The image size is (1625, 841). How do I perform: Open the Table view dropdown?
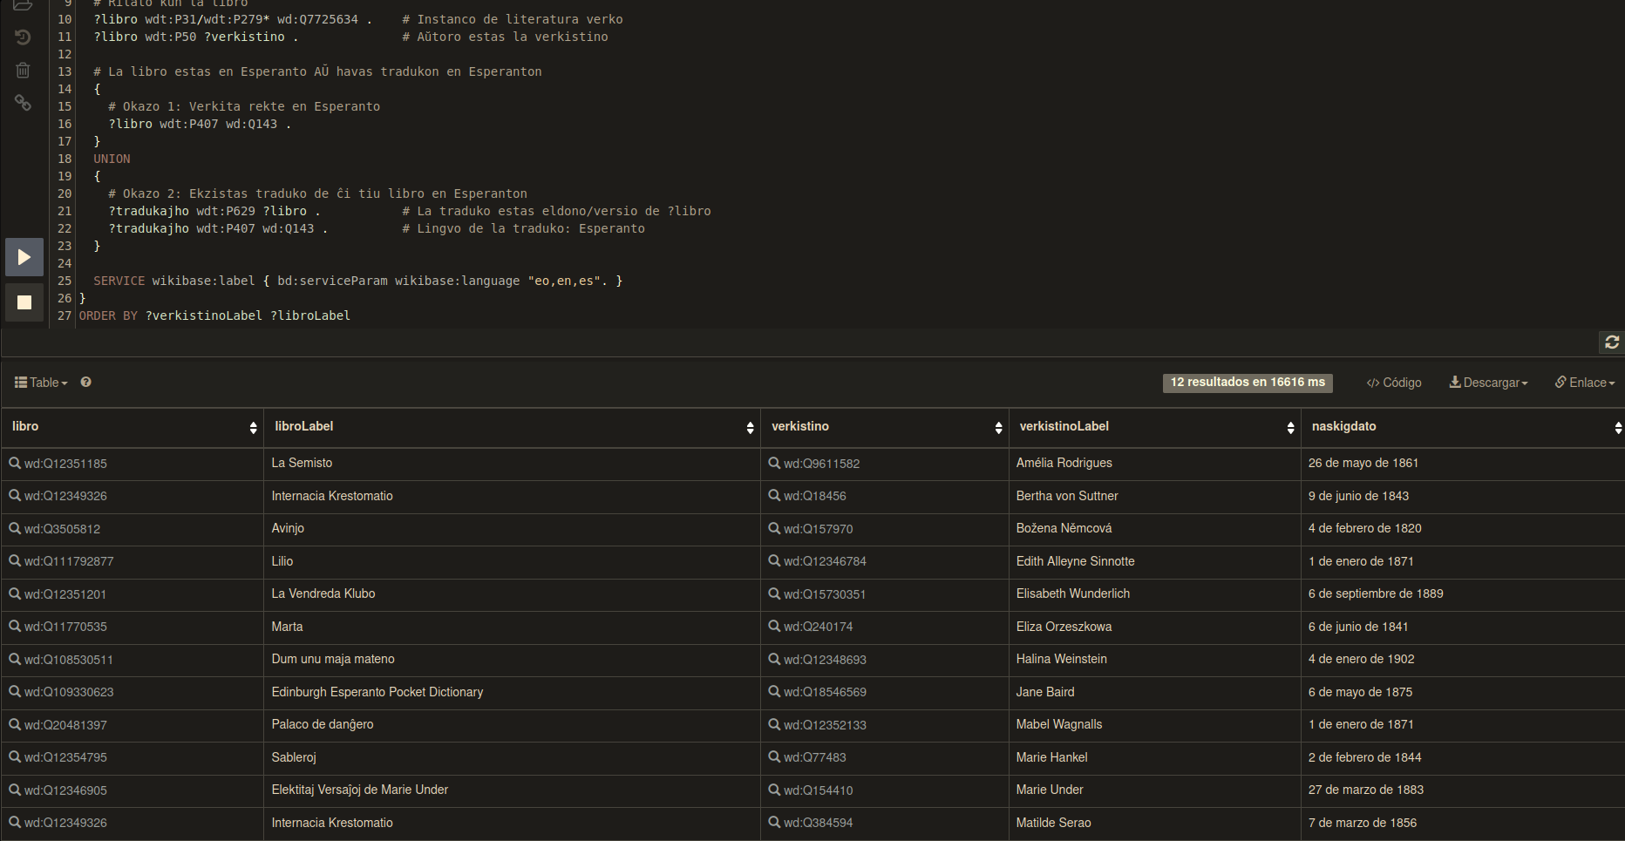pyautogui.click(x=41, y=383)
